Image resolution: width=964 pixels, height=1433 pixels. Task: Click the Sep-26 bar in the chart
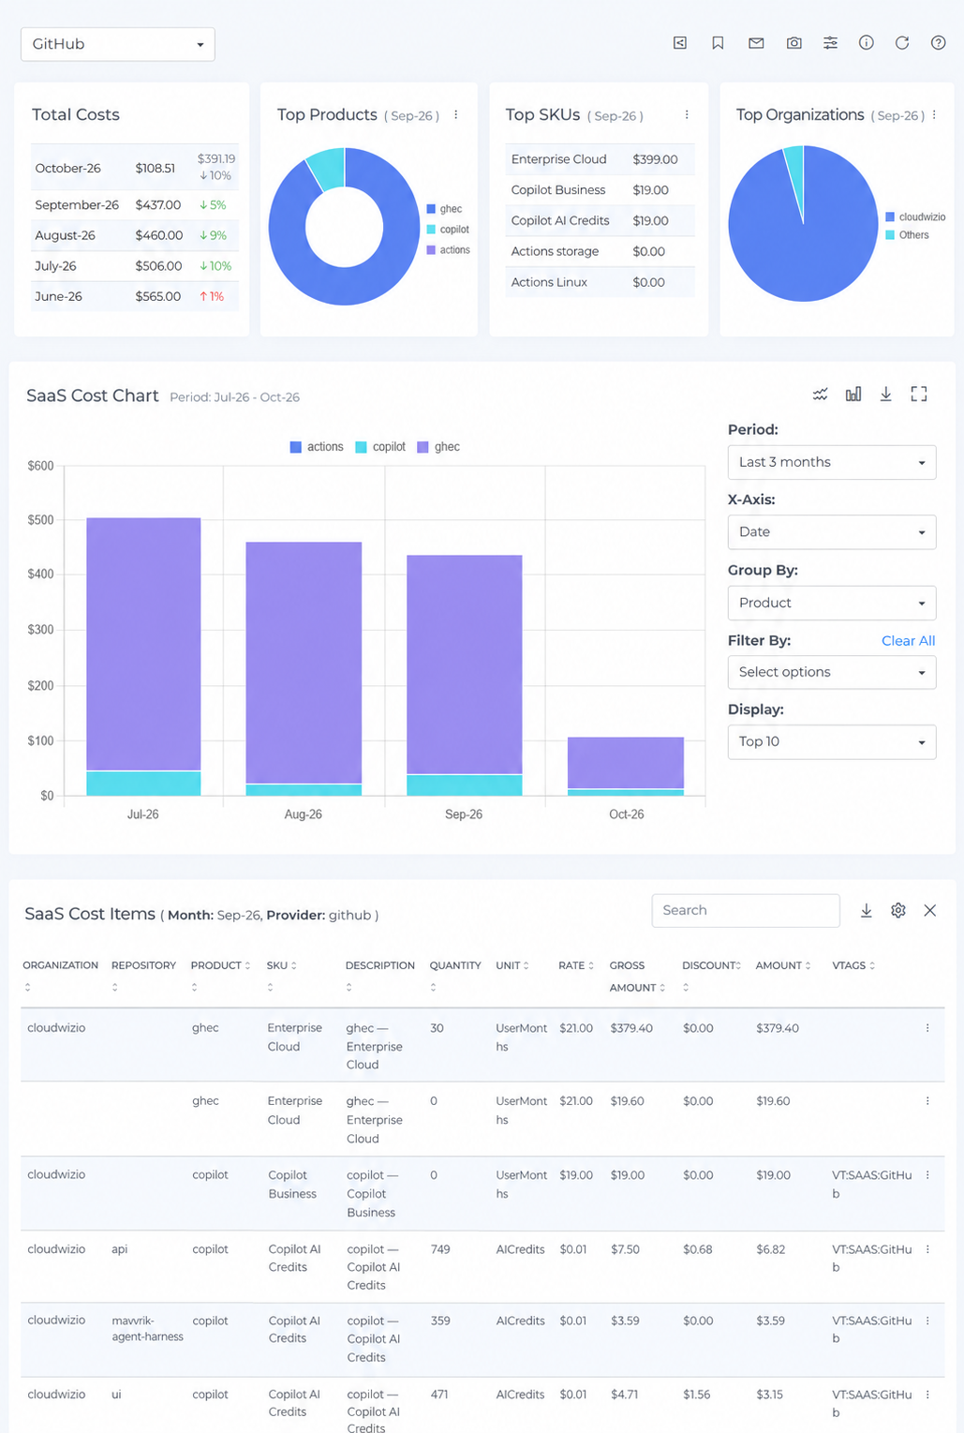click(x=465, y=676)
